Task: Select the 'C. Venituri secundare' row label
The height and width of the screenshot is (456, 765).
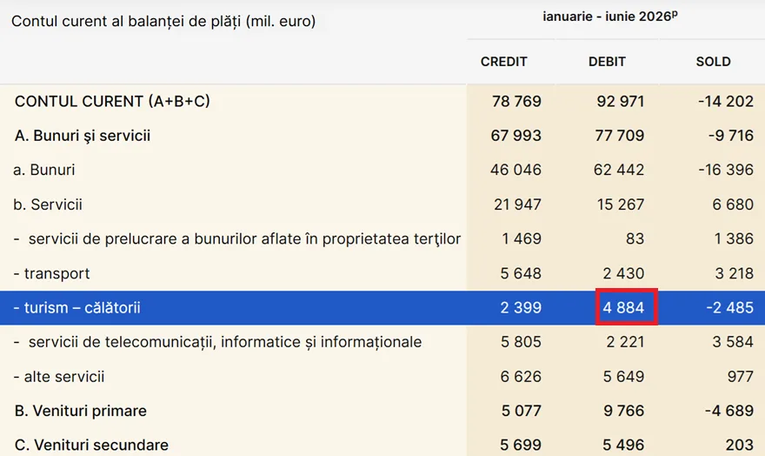Action: (x=92, y=445)
